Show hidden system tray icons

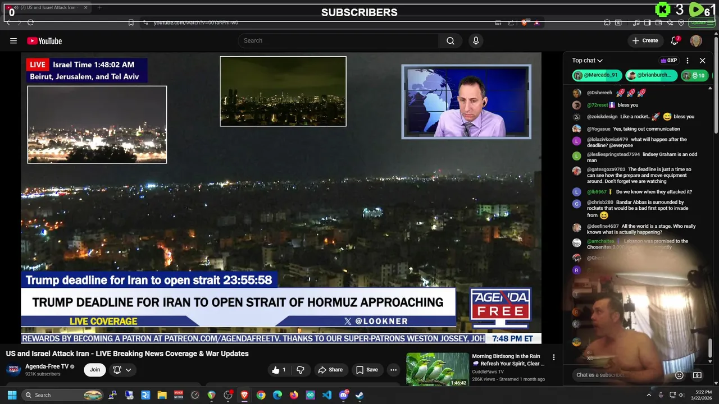pyautogui.click(x=649, y=395)
